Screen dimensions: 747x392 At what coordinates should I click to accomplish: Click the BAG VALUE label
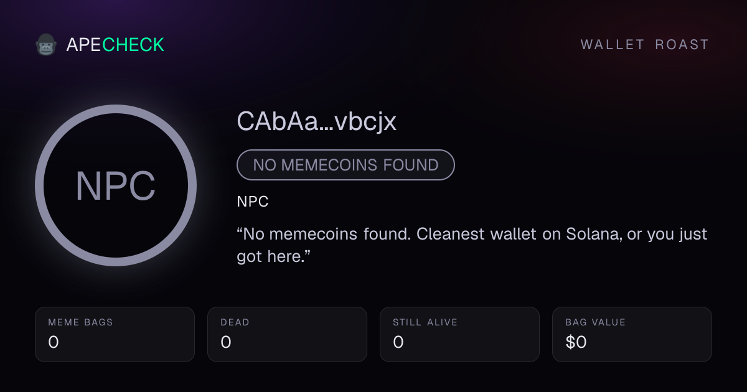tap(595, 322)
